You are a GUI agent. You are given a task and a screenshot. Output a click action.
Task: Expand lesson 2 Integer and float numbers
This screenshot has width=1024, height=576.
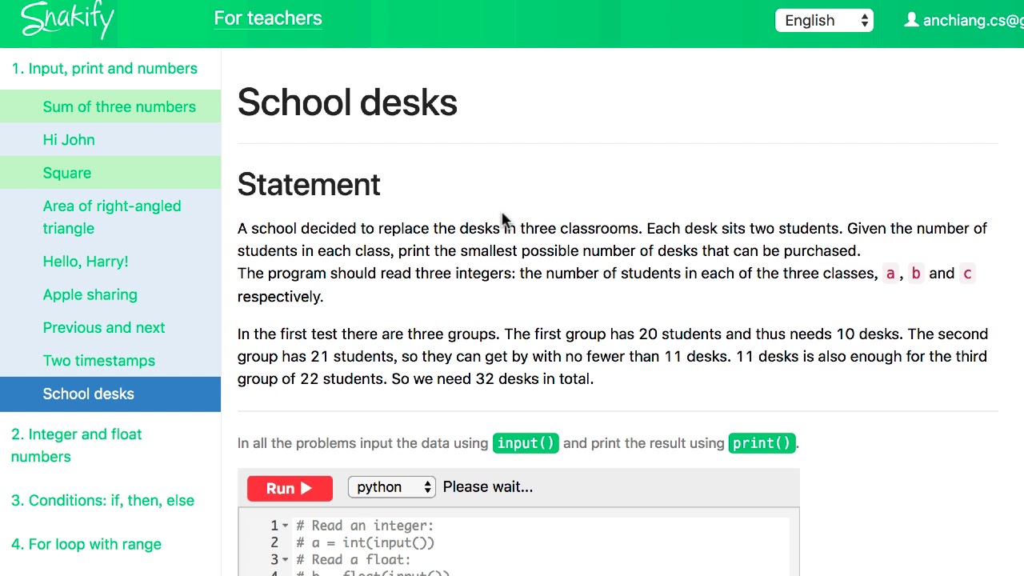(76, 445)
